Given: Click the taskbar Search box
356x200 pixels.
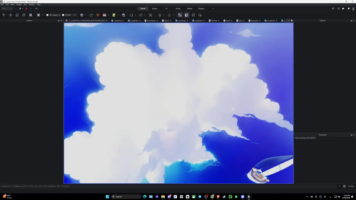Looking at the screenshot, I should [126, 197].
